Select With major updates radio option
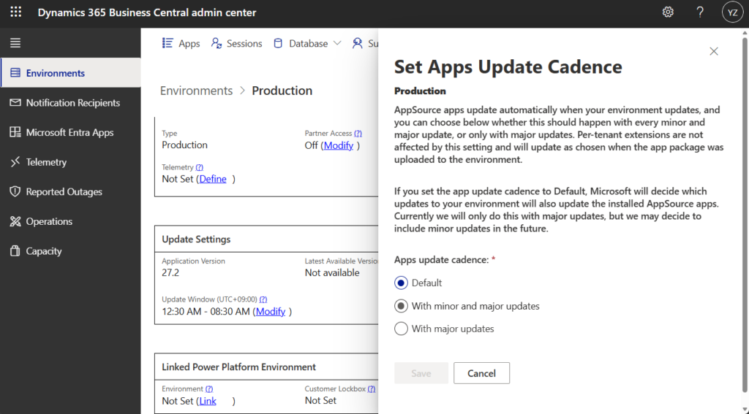This screenshot has width=749, height=414. click(x=401, y=329)
